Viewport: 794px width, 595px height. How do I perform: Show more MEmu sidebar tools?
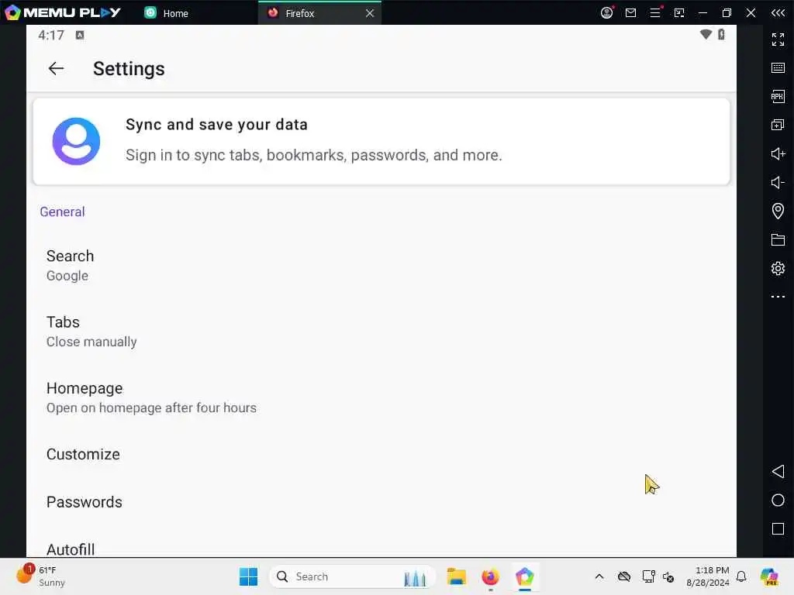tap(778, 297)
